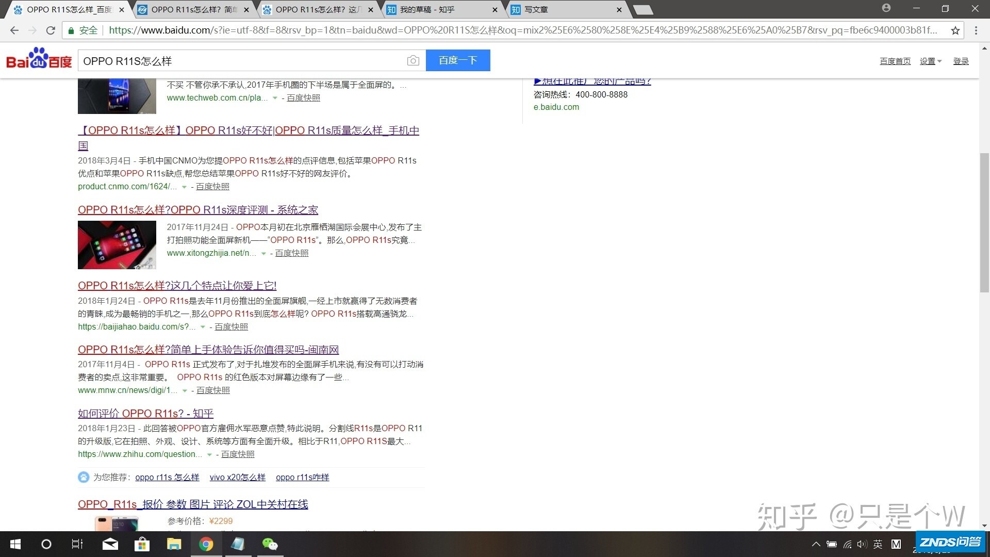The image size is (990, 557).
Task: Click the M input method tray icon
Action: click(896, 544)
